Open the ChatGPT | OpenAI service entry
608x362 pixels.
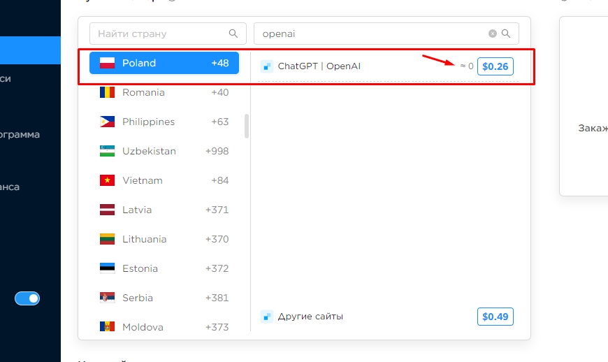319,66
